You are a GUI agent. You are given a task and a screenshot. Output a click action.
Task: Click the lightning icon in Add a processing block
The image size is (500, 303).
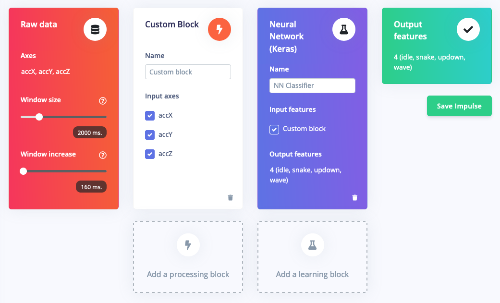[188, 245]
